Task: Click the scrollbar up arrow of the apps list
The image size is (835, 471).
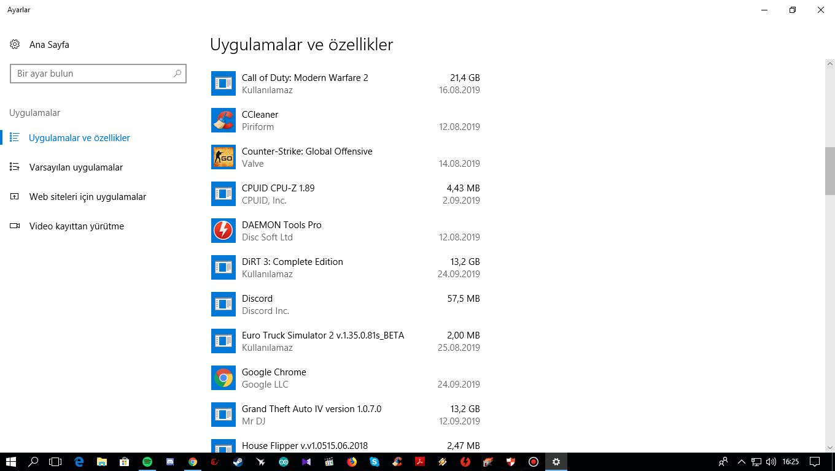Action: point(830,63)
